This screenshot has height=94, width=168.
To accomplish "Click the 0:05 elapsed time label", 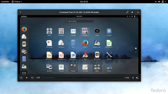I will click(38, 78).
